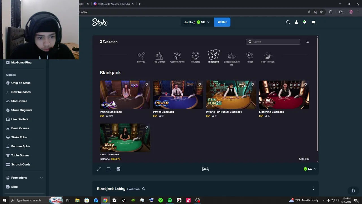Image resolution: width=362 pixels, height=204 pixels.
Task: Open live stats chart icon
Action: [x=118, y=169]
